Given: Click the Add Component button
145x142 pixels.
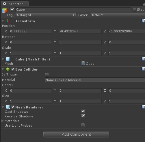Looking at the screenshot, I should pyautogui.click(x=76, y=134).
